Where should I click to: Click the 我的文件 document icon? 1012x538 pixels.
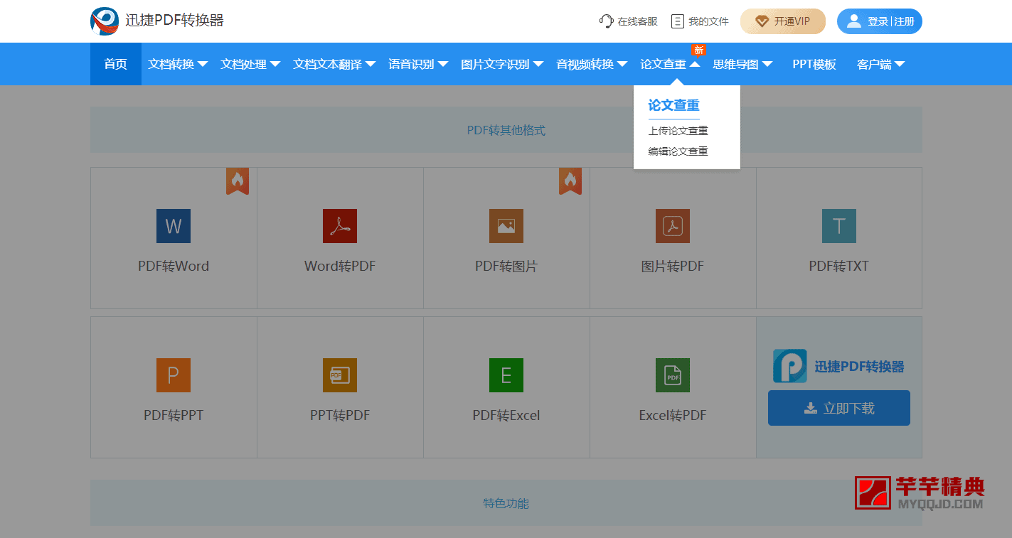[x=678, y=21]
